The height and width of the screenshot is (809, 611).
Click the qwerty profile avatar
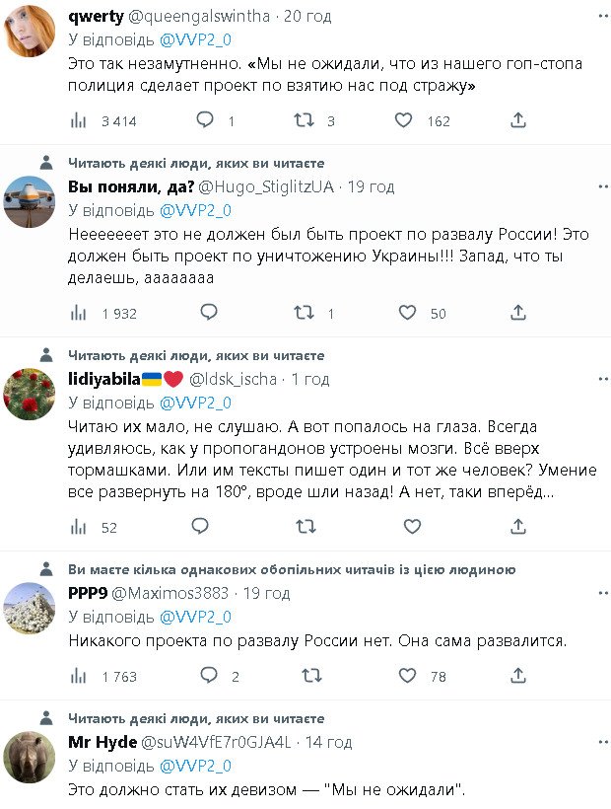coord(30,30)
